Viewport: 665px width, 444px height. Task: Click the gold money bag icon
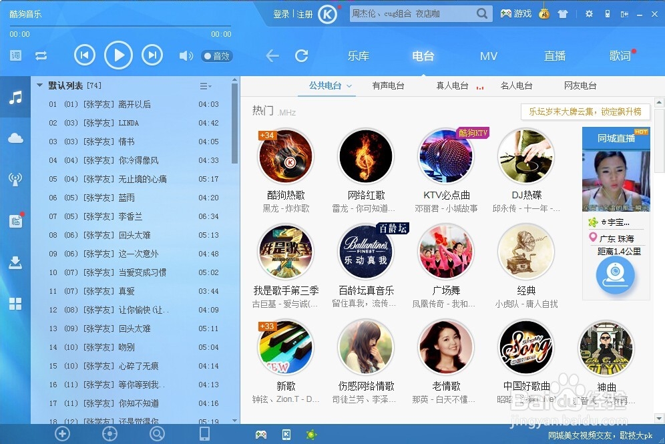tap(544, 13)
